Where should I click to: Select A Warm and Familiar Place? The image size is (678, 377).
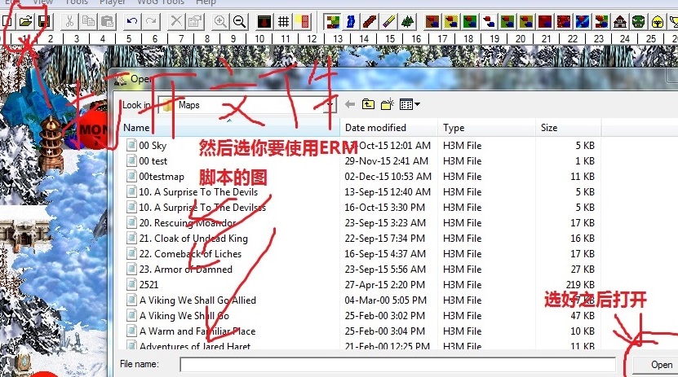click(197, 331)
